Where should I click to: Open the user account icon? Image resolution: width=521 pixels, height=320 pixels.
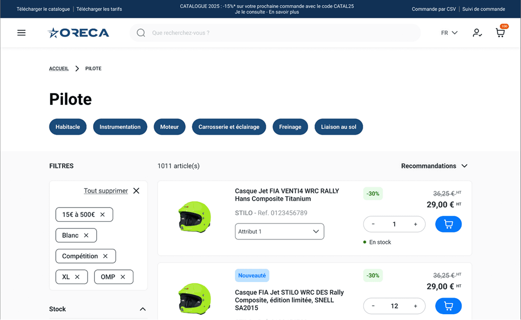[x=477, y=33]
